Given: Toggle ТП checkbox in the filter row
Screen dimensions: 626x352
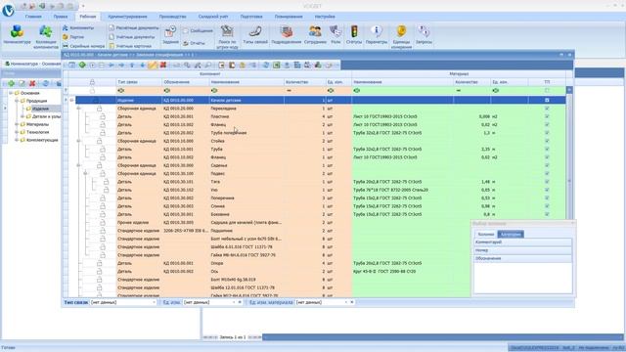Looking at the screenshot, I should pos(547,91).
